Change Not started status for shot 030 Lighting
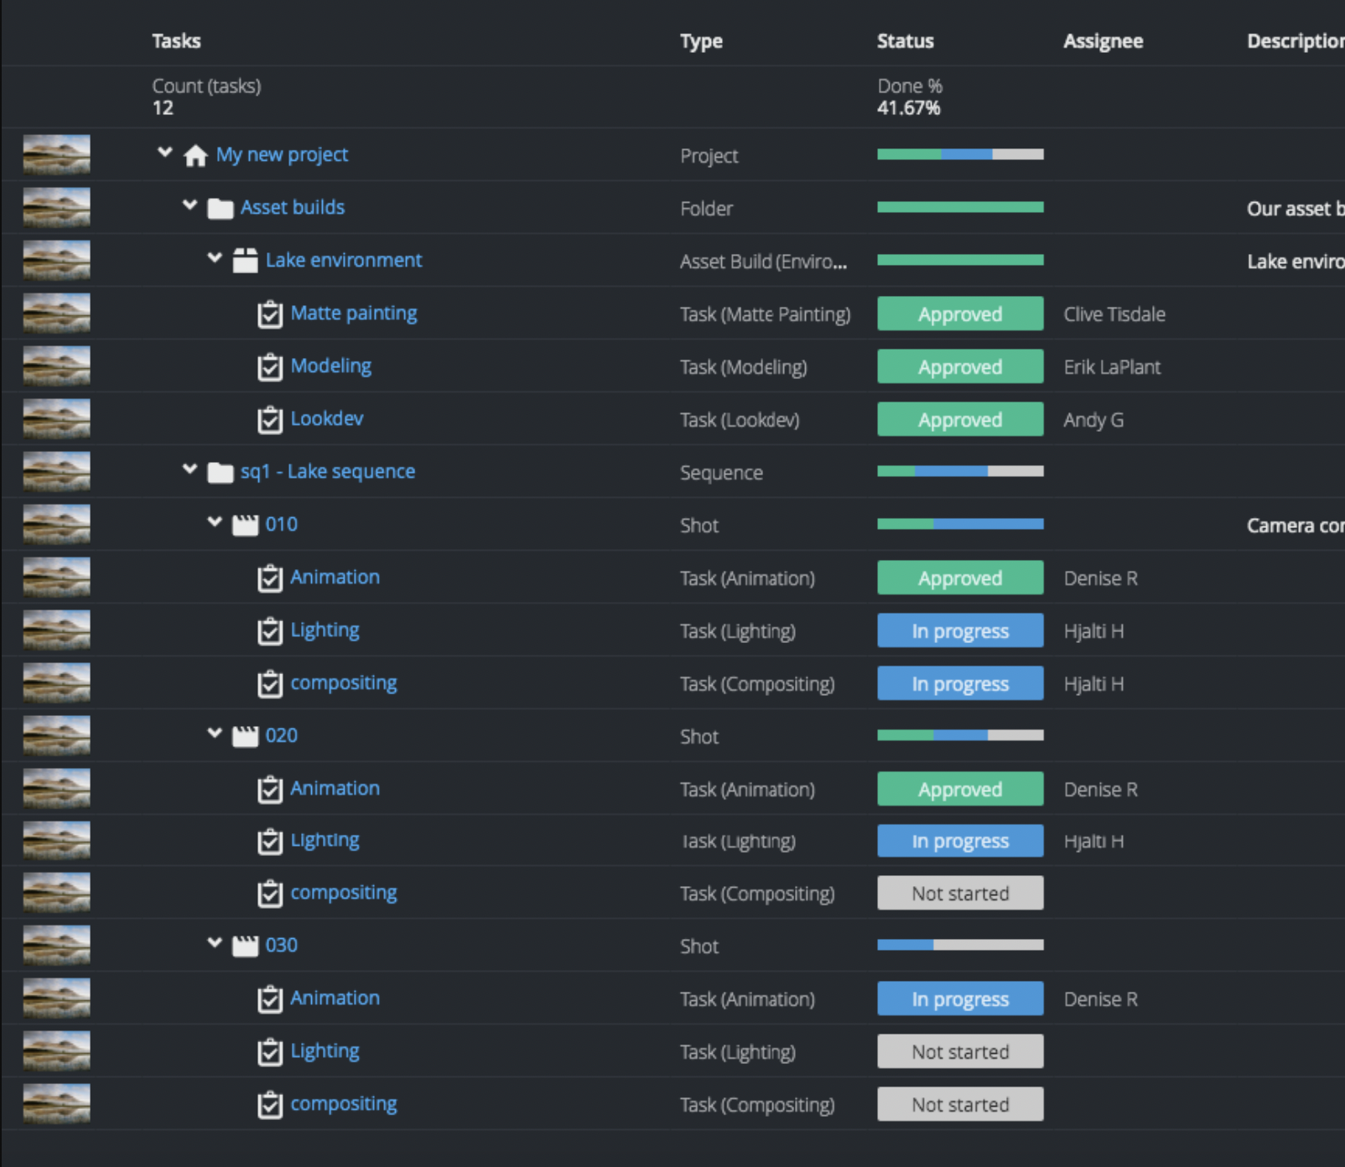Viewport: 1345px width, 1167px height. pos(960,1052)
